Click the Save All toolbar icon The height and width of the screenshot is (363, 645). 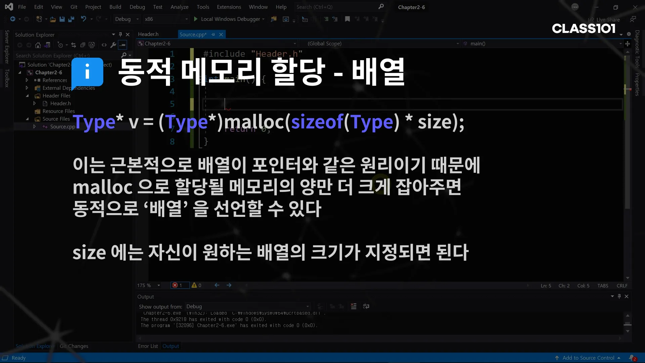pos(71,19)
